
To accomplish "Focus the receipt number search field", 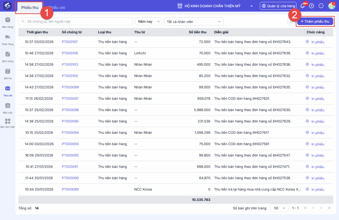I will point(75,22).
